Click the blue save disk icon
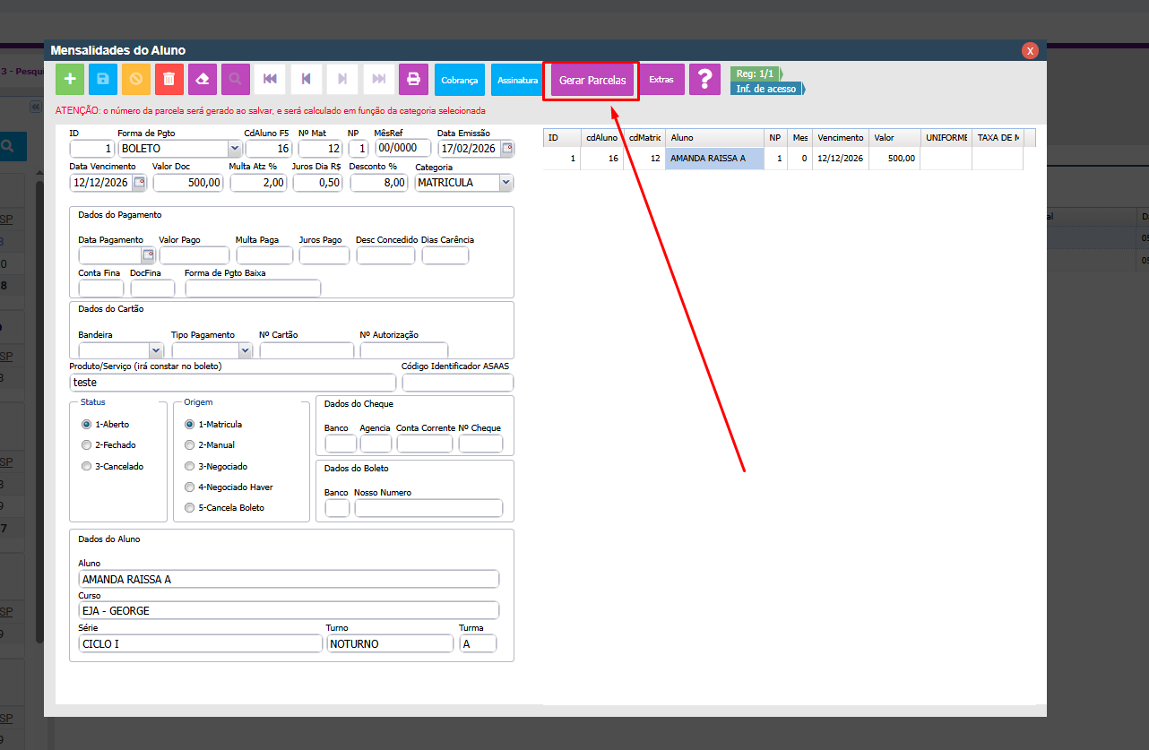1149x750 pixels. (x=103, y=80)
